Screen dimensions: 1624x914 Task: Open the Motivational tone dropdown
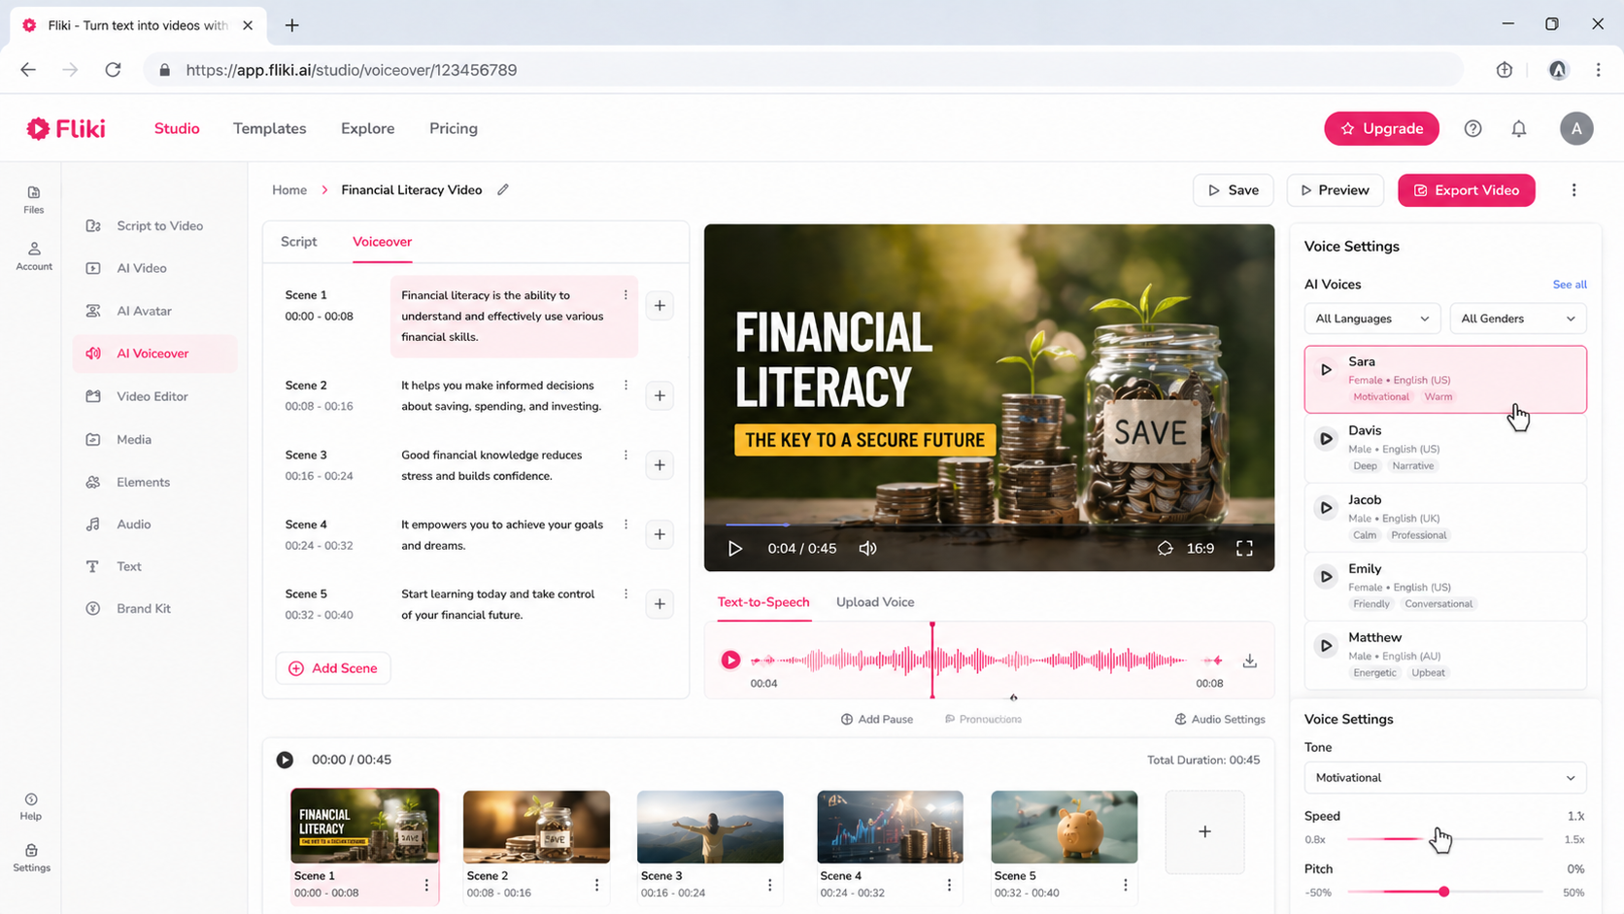(1445, 777)
